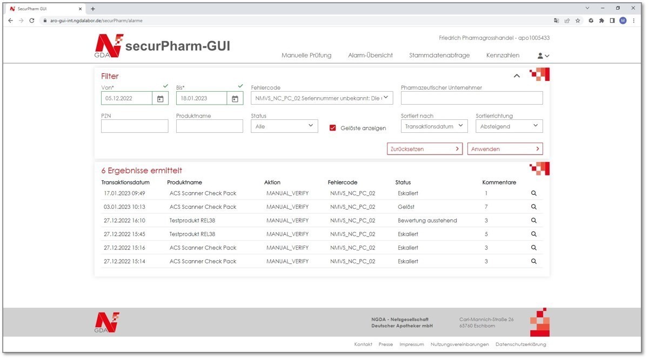Switch to Stammdatenabfrage page
The image size is (649, 360).
click(x=439, y=56)
